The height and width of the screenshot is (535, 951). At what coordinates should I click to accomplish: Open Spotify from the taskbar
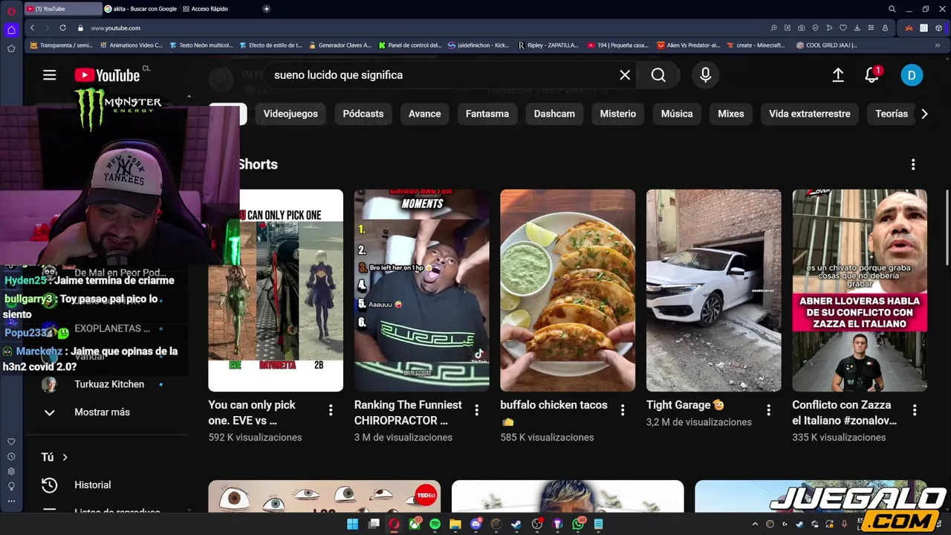435,524
